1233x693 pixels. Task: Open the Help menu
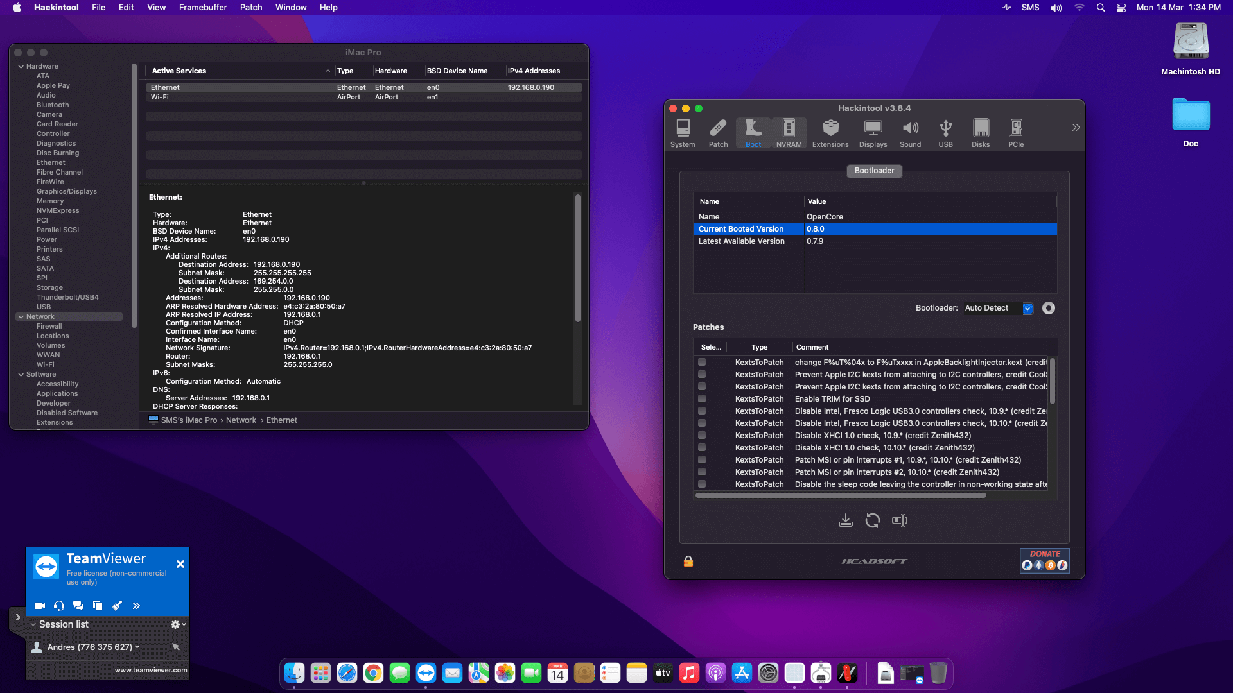pyautogui.click(x=329, y=8)
